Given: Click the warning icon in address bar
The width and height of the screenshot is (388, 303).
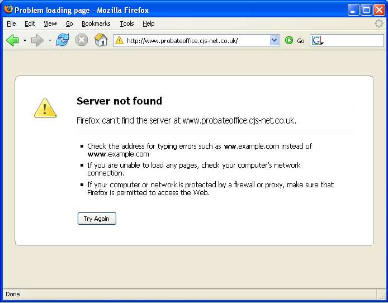Looking at the screenshot, I should pos(119,40).
